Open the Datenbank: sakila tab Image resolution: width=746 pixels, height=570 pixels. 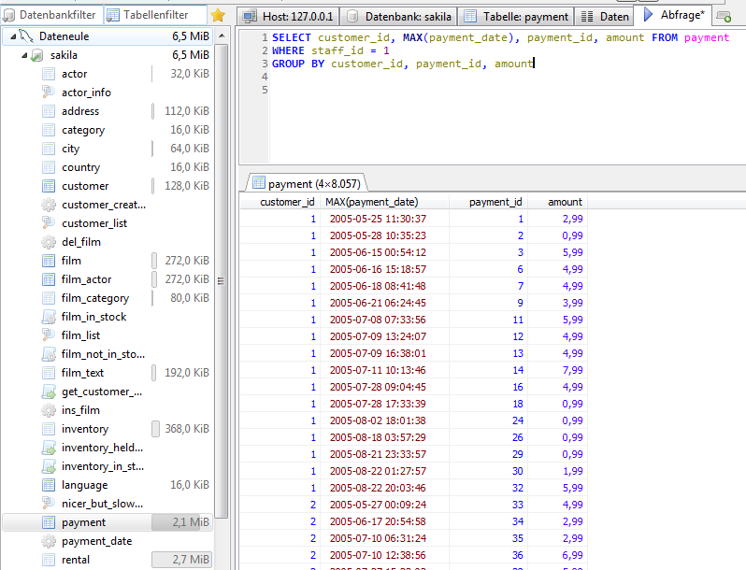point(398,16)
